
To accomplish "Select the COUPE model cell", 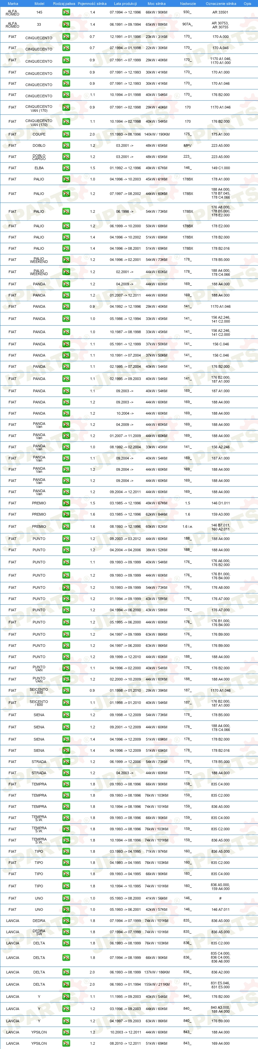I will pyautogui.click(x=39, y=134).
